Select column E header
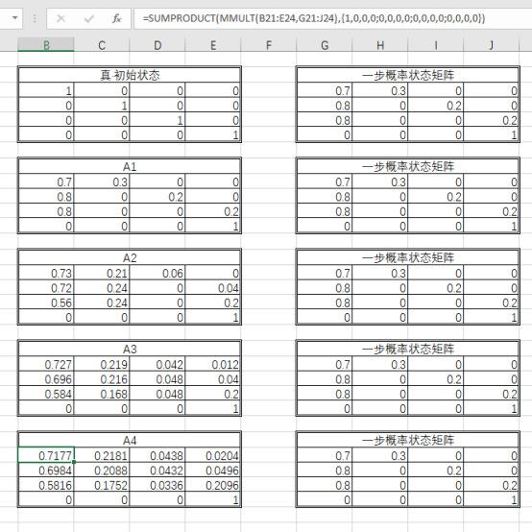This screenshot has width=532, height=532. [213, 45]
